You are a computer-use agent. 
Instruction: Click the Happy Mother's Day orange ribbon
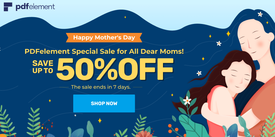pyautogui.click(x=104, y=37)
